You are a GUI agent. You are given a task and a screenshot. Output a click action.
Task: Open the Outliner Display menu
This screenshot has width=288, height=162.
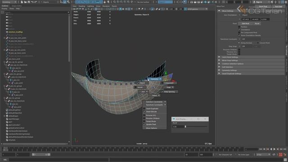coord(4,9)
